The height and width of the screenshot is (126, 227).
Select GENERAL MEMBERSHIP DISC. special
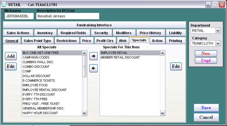tap(52, 108)
